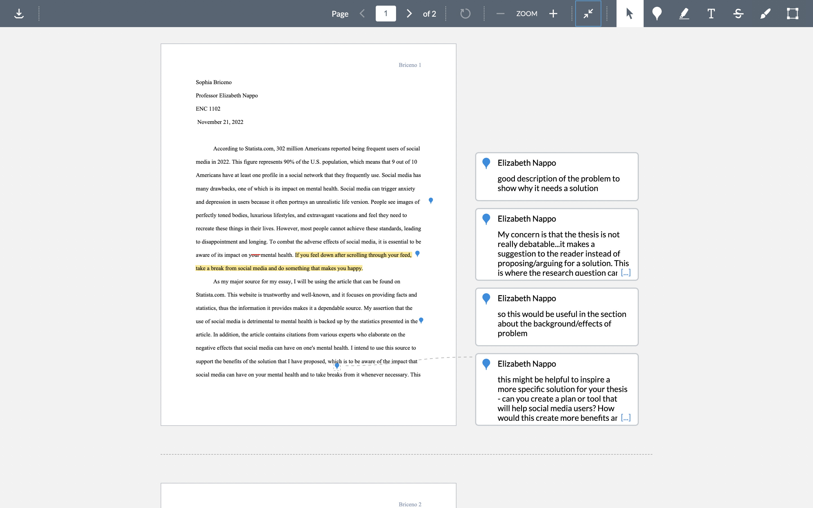Click the 'ENC 1102' course line
Screen dimensions: 813x508
point(208,109)
